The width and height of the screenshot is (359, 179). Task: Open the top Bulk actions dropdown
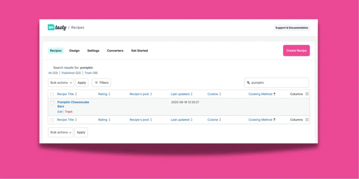coord(61,83)
